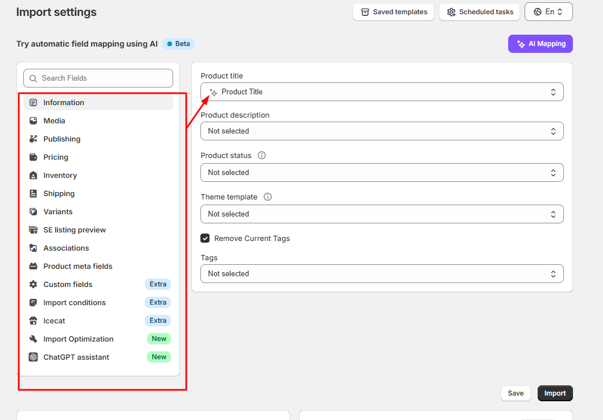
Task: Click the language globe icon
Action: 538,12
